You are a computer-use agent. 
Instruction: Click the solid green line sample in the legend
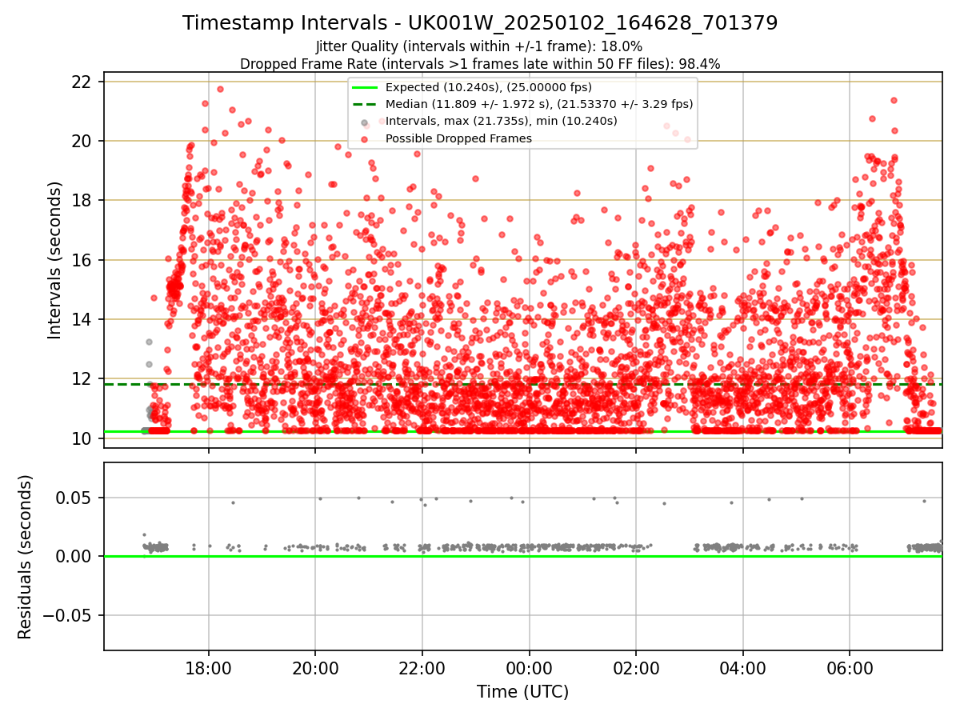coord(365,87)
